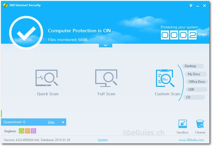Click Database: 2014-01-26 text
Screen dimensions: 213x147
coord(55,140)
